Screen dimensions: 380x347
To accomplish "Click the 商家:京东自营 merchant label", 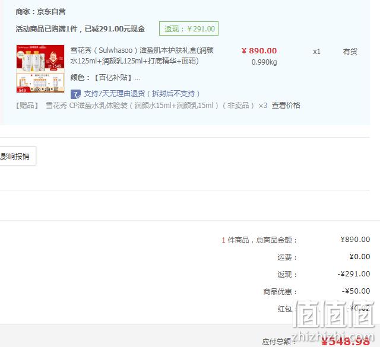I will 40,12.
